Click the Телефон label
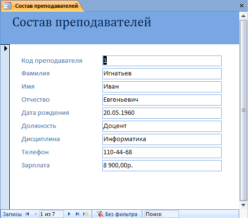This screenshot has width=248, height=218. [35, 152]
